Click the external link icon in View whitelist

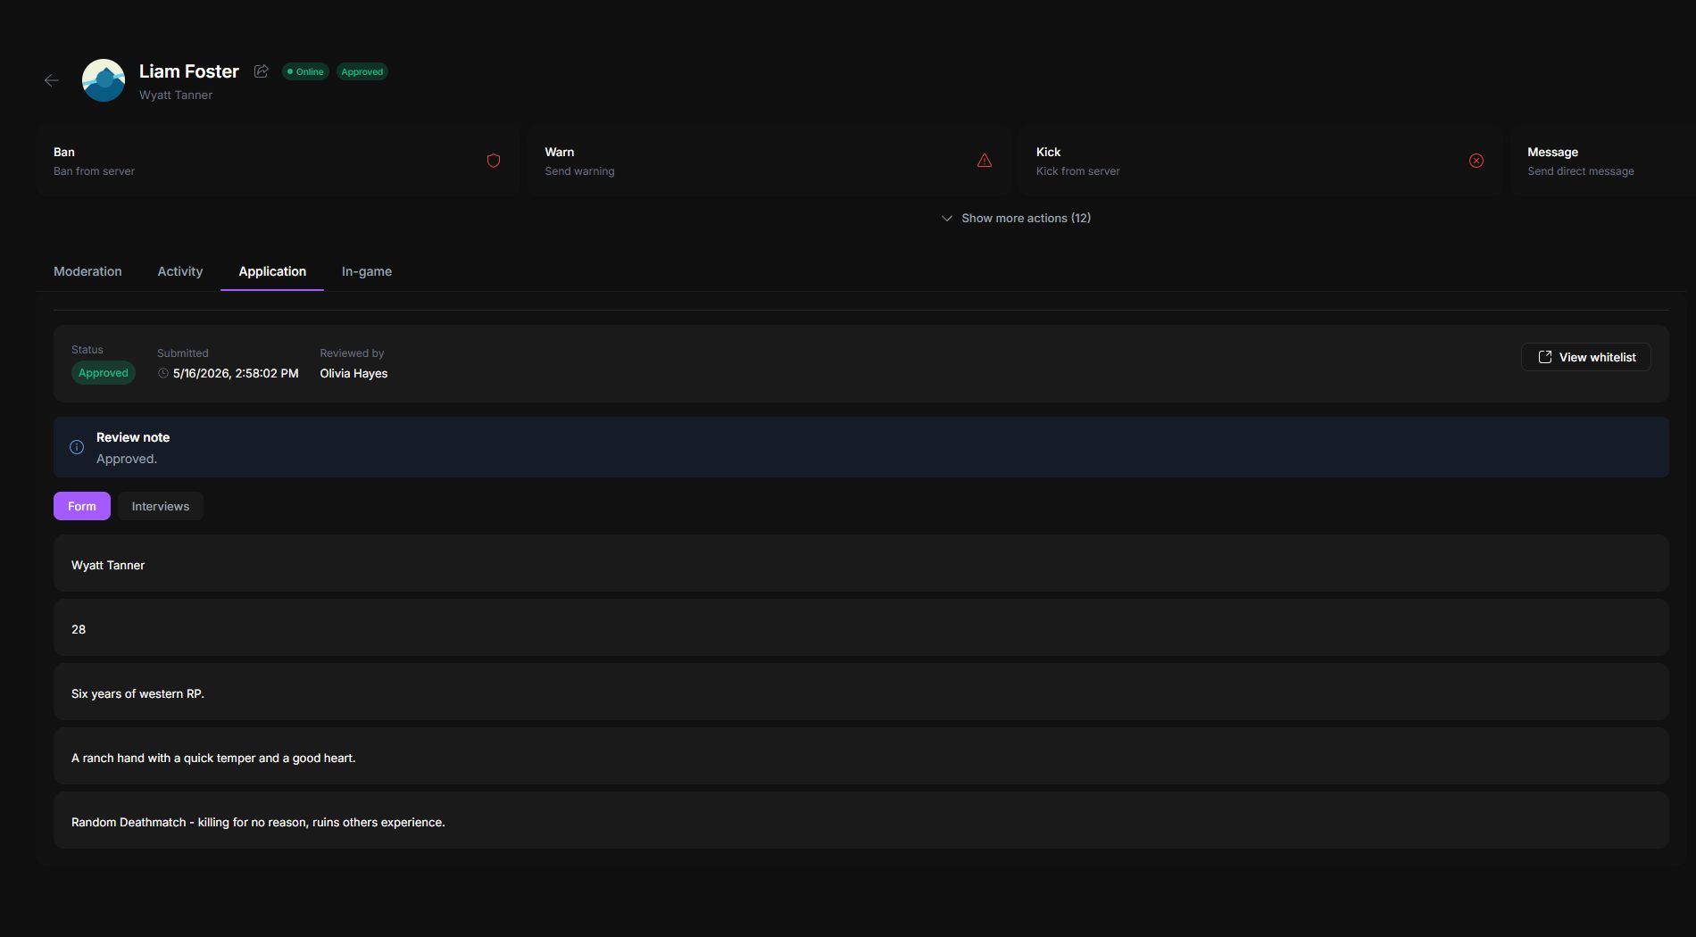pos(1545,357)
